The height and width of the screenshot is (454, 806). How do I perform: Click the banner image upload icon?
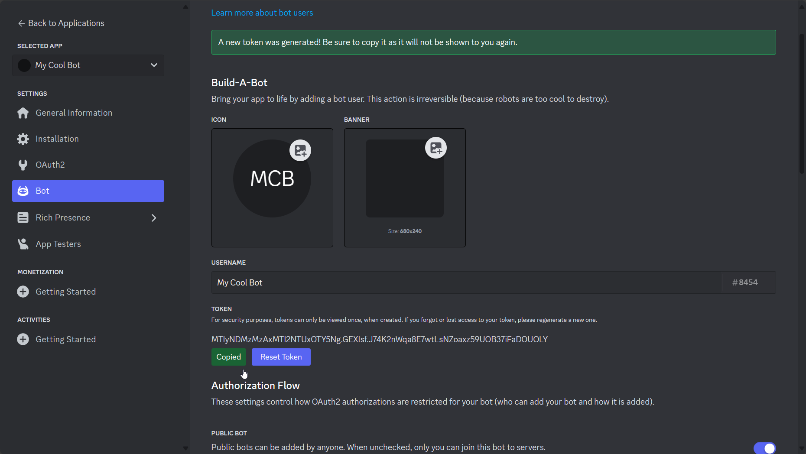click(436, 148)
